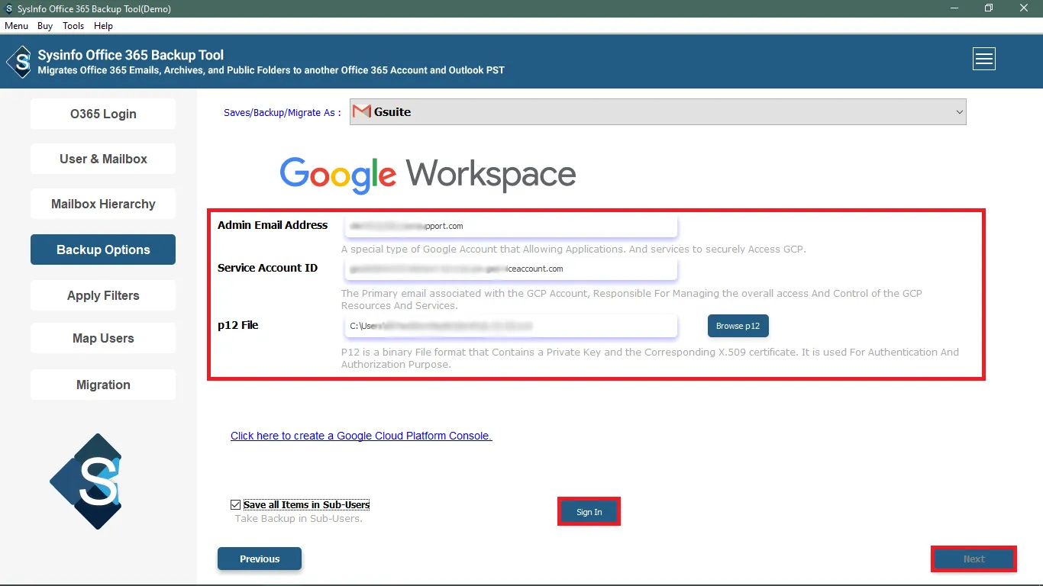Close the SysInfo Backup Tool window
Image resolution: width=1043 pixels, height=586 pixels.
(1024, 8)
